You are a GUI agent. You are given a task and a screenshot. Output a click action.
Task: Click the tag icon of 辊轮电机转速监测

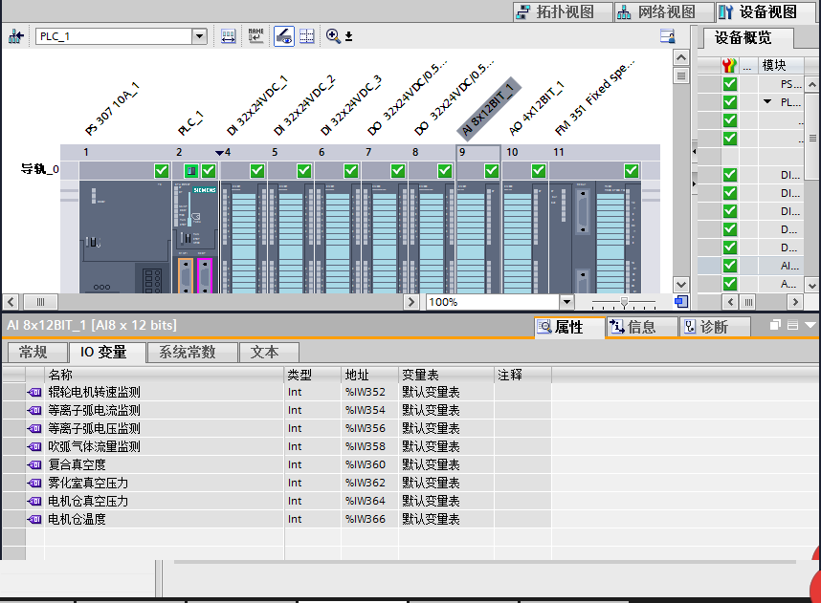click(34, 392)
